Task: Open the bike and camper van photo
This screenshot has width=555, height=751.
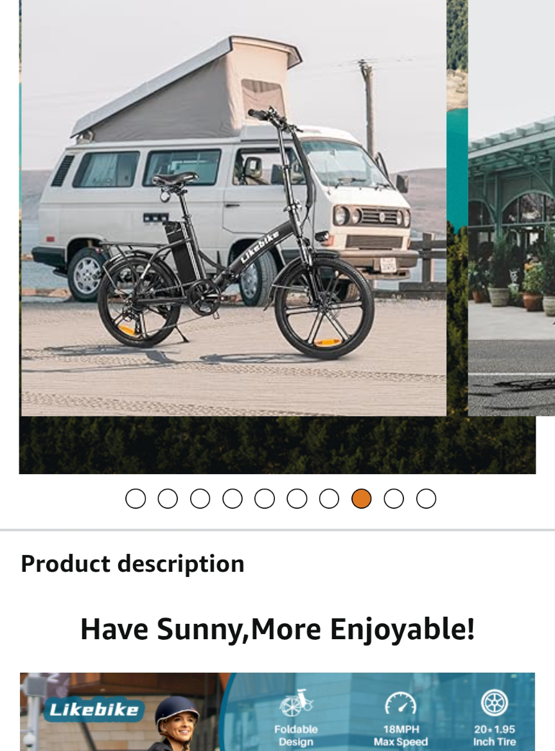Action: click(234, 208)
